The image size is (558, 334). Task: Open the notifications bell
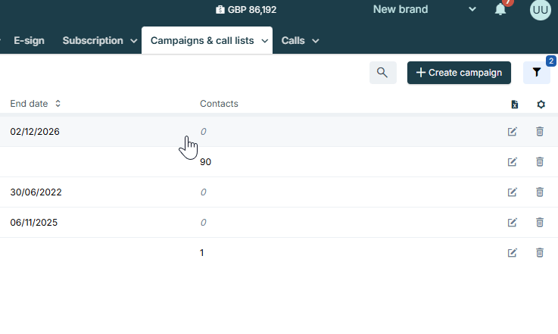(x=500, y=10)
